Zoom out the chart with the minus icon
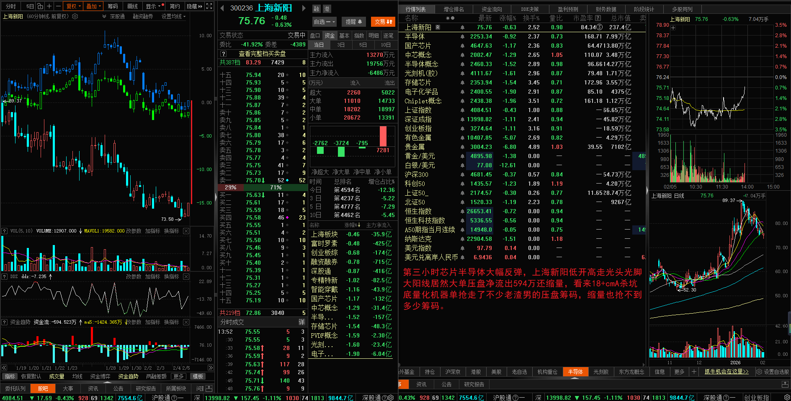This screenshot has width=791, height=401. pos(58,6)
